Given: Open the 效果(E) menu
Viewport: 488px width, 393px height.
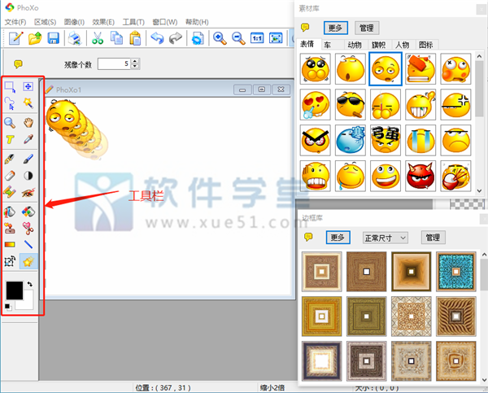Looking at the screenshot, I should (x=103, y=20).
